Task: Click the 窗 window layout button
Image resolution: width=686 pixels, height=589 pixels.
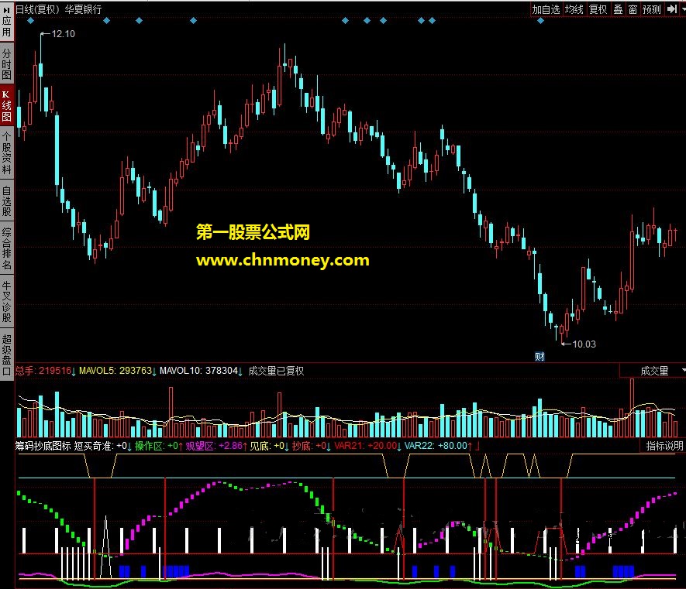Action: [633, 9]
